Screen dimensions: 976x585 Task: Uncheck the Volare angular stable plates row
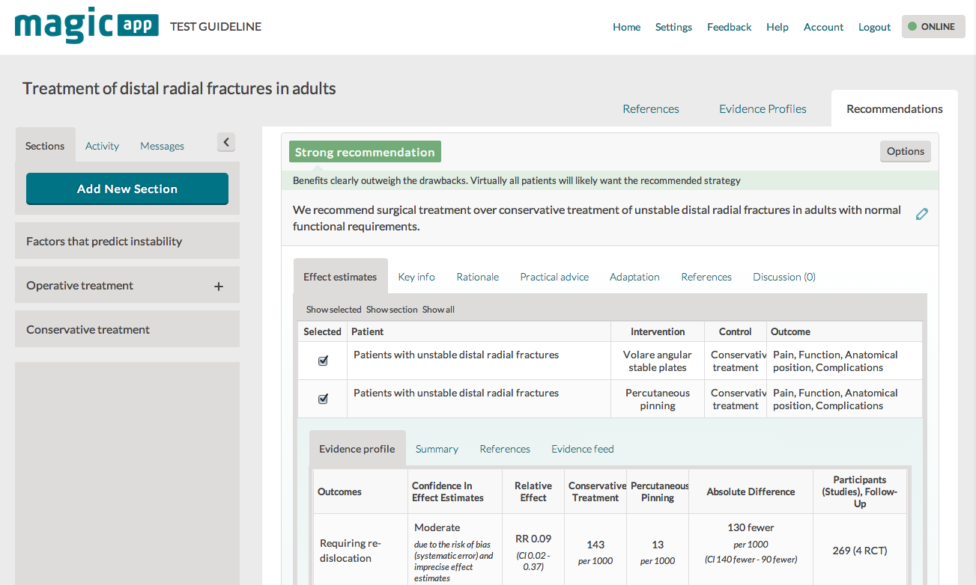[x=323, y=361]
